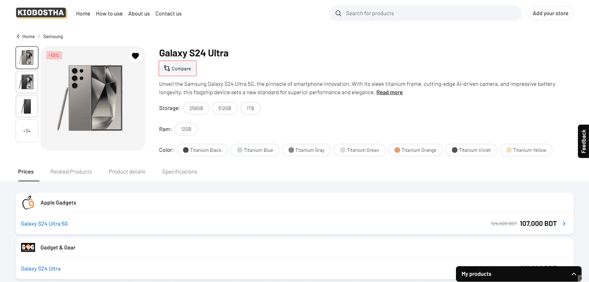
Task: Toggle the heart wishlist icon
Action: pos(135,56)
